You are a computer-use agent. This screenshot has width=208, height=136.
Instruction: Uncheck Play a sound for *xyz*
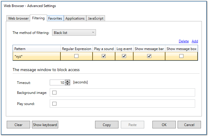pos(104,56)
